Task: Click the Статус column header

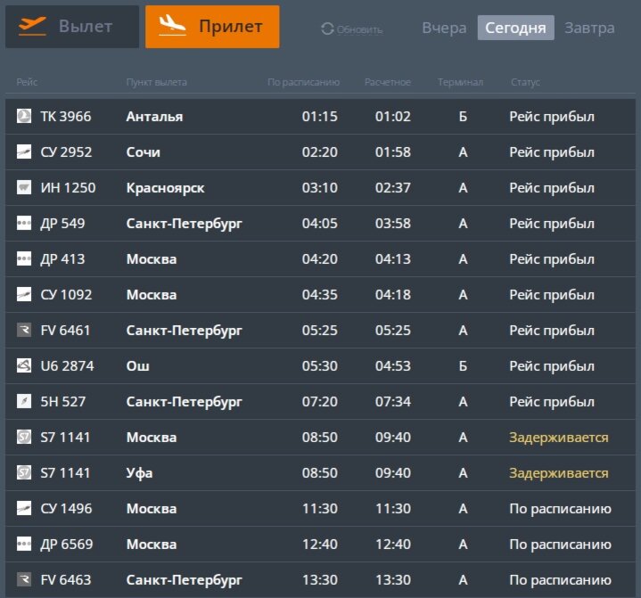Action: (525, 82)
